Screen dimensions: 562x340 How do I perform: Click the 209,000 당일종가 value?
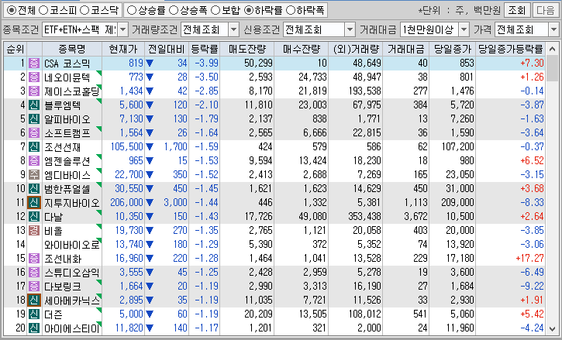click(457, 203)
